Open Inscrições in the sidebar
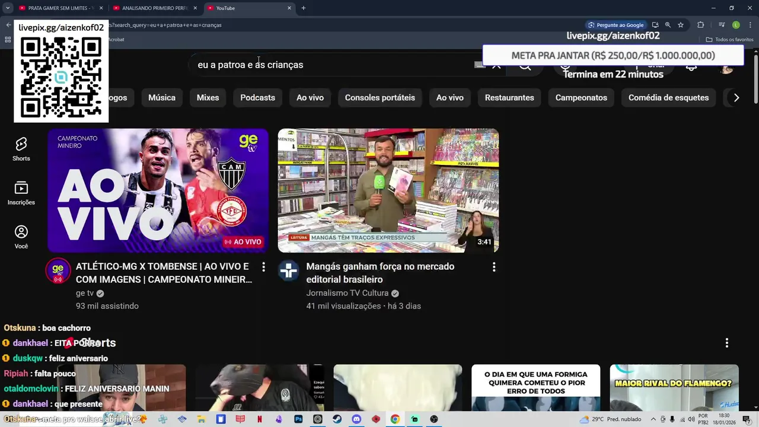 coord(21,193)
